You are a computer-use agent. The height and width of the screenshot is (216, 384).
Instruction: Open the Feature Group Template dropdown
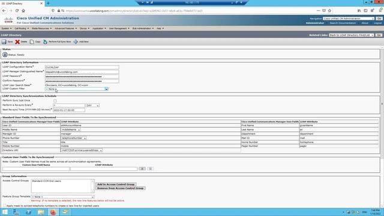62,197
